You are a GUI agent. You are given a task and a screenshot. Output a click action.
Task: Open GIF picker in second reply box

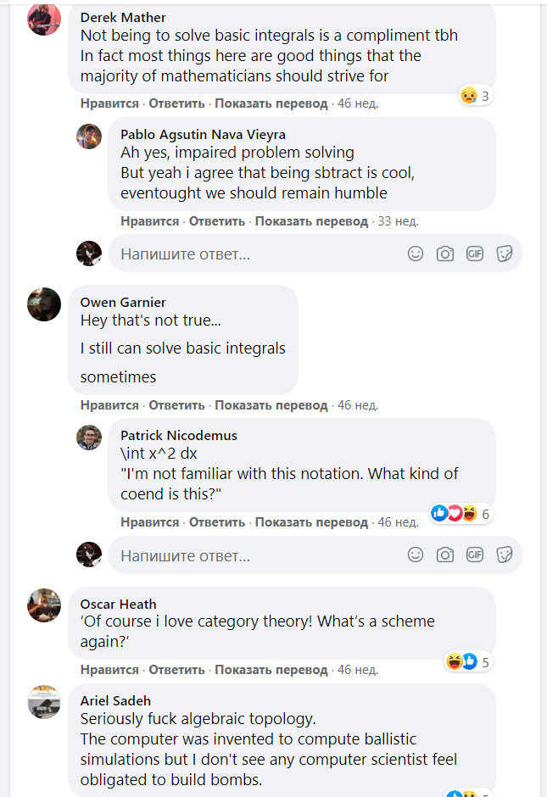tap(475, 555)
